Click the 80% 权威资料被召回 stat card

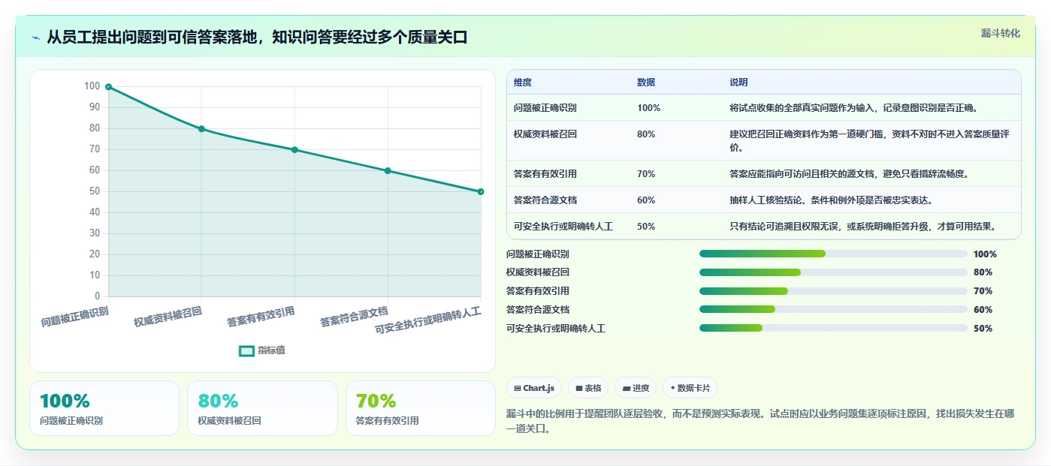(262, 408)
